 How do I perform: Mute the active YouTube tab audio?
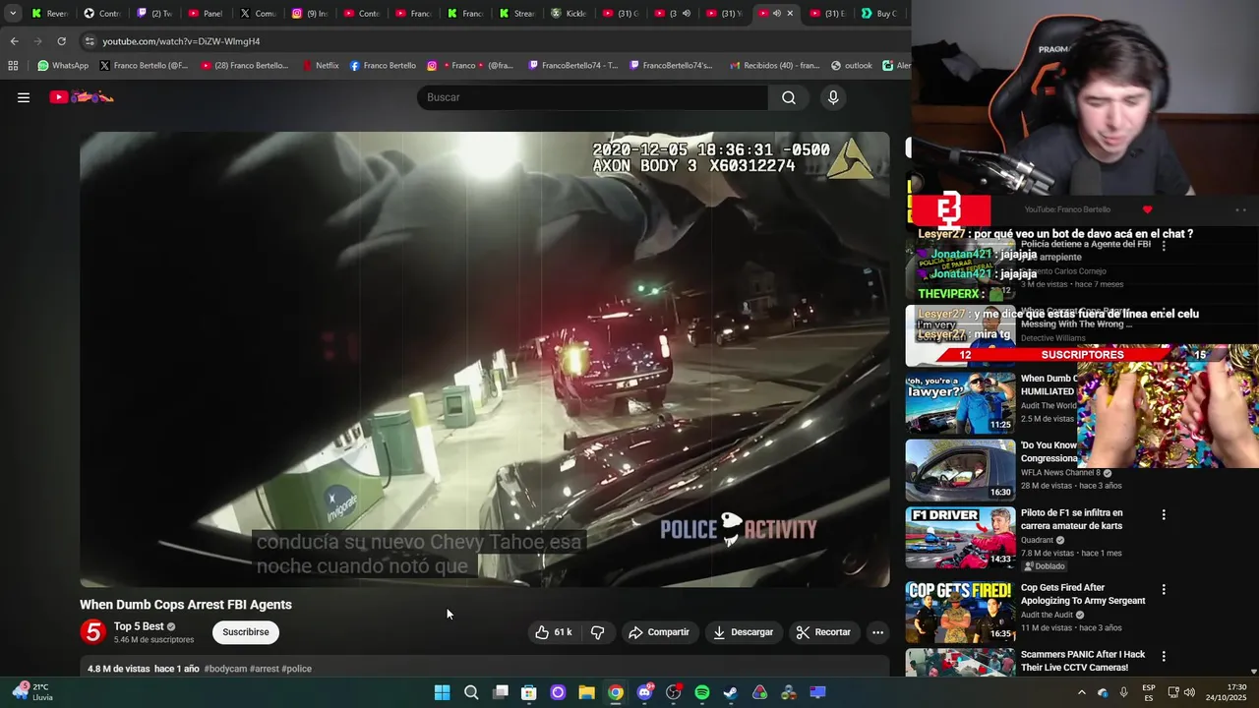point(777,14)
